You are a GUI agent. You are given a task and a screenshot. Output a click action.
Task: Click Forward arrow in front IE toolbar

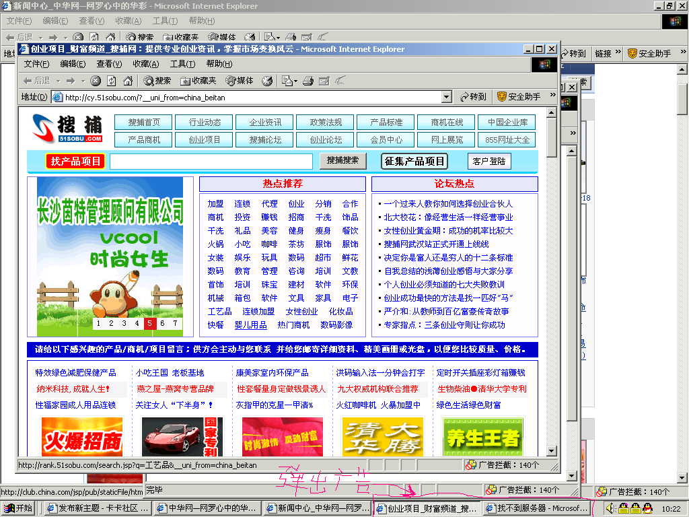point(70,81)
